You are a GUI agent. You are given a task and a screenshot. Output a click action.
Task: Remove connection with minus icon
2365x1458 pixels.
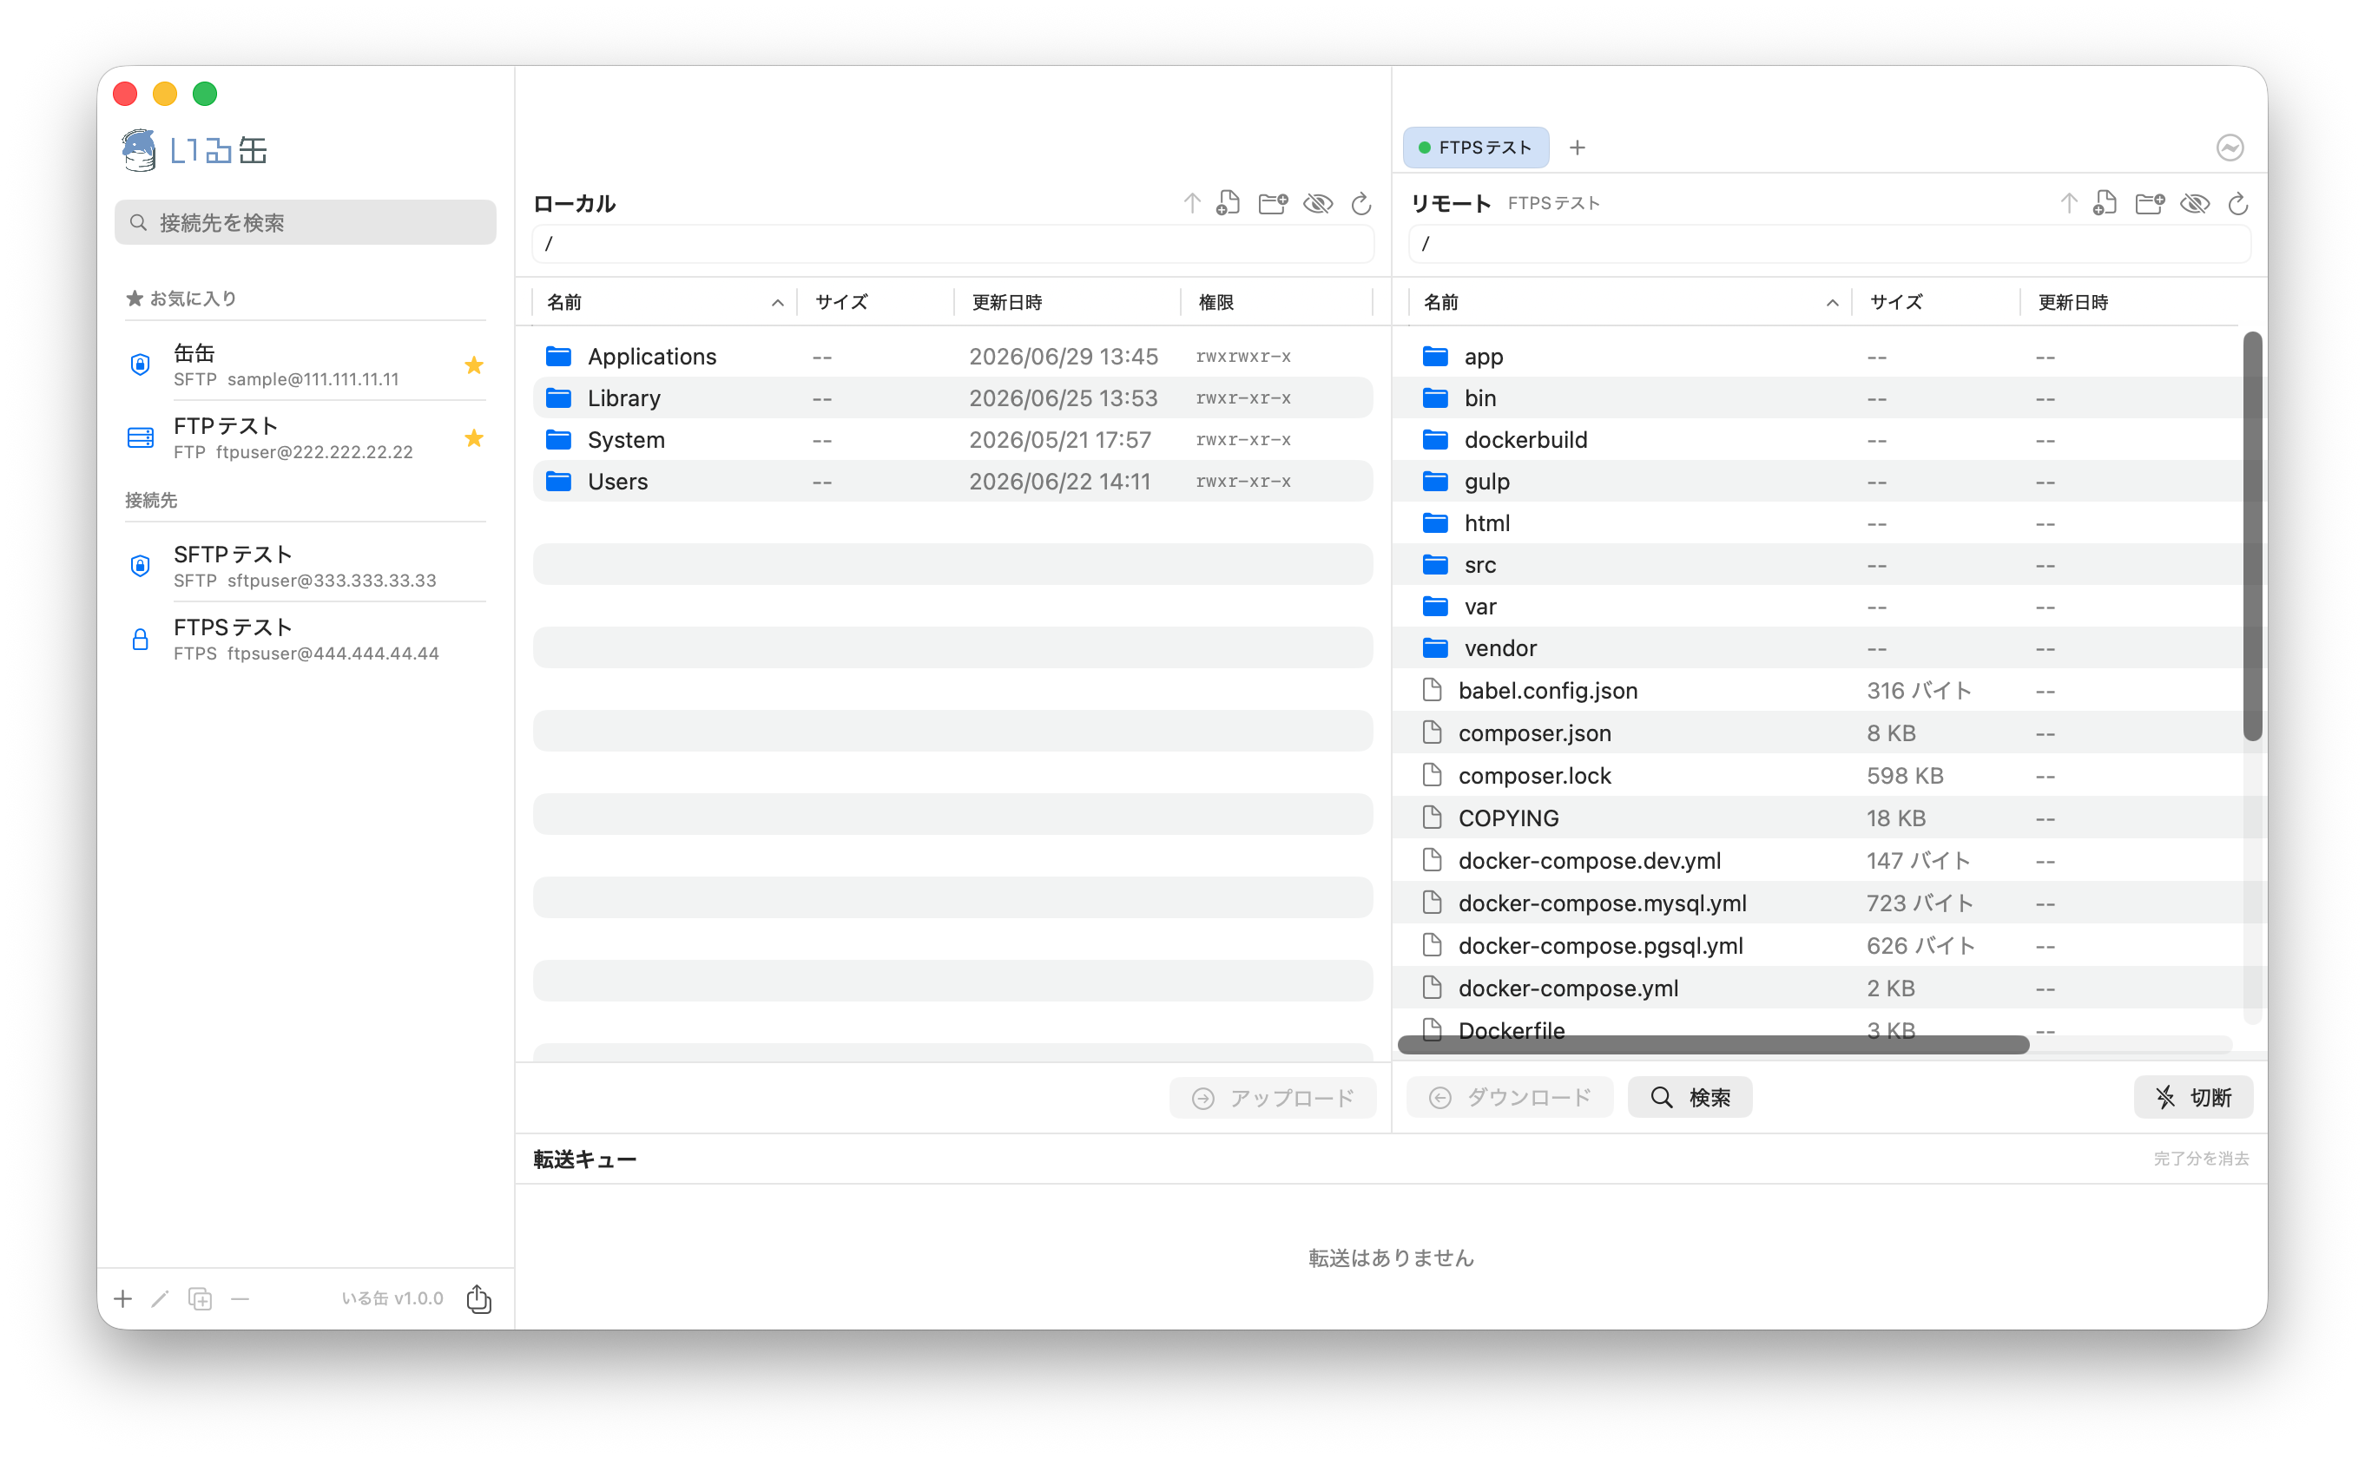coord(240,1299)
